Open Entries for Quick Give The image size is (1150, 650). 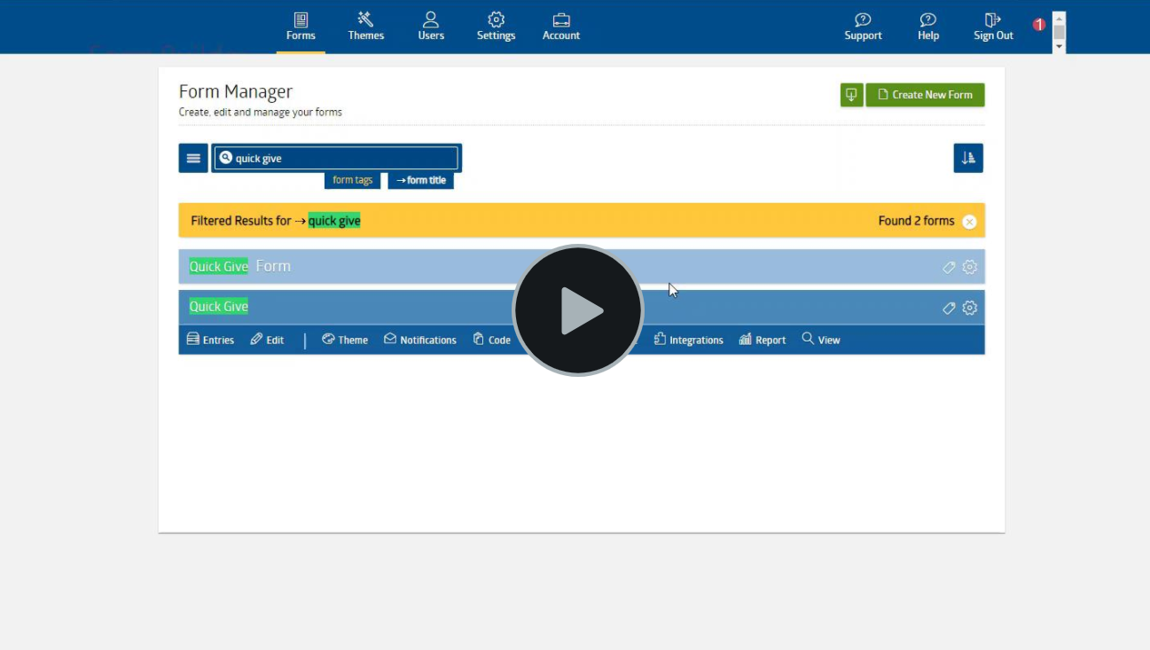211,340
